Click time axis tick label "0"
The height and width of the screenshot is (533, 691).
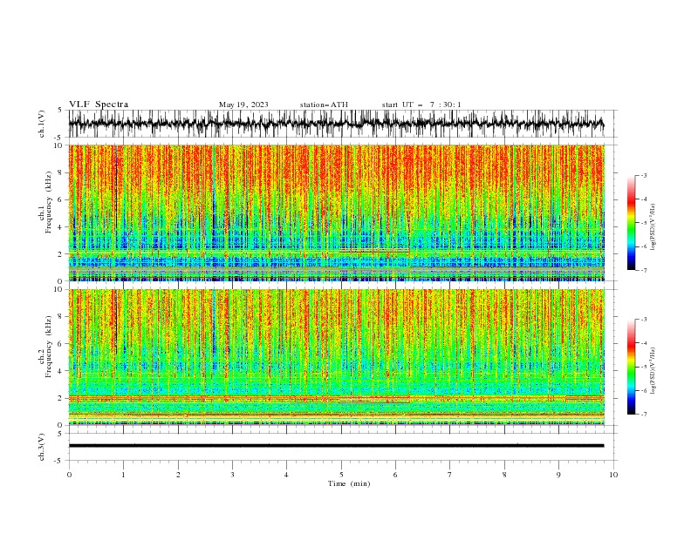coord(69,475)
